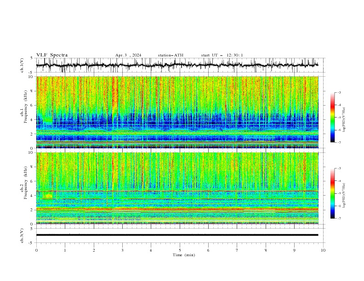Screen dimensions: 364x281
Task: Click the '5' tick on ch.1(V) axis
Action: click(32, 58)
